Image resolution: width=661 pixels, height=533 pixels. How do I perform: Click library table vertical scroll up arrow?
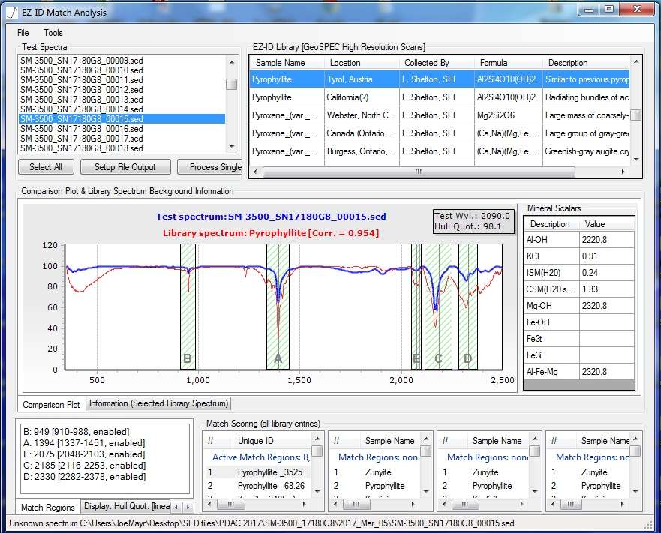click(635, 62)
